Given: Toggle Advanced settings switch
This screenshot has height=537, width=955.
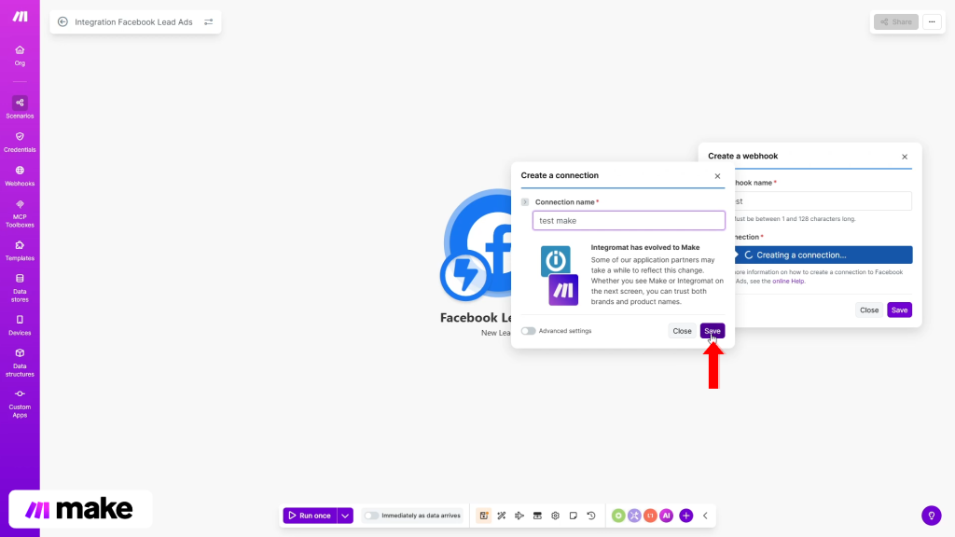Looking at the screenshot, I should click(x=528, y=331).
